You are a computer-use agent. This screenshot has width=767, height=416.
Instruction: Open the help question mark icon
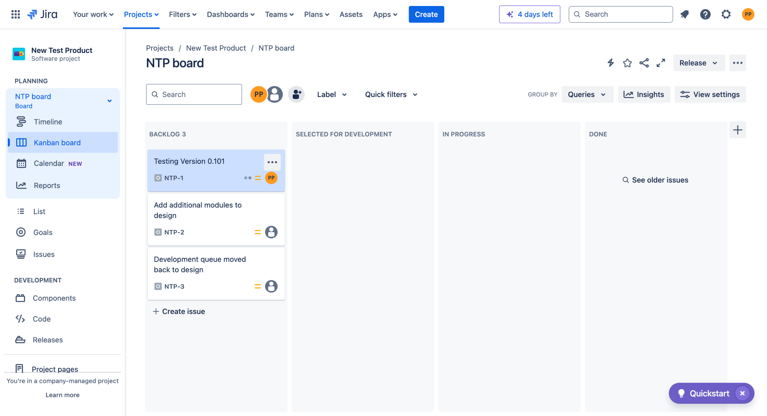(x=705, y=14)
